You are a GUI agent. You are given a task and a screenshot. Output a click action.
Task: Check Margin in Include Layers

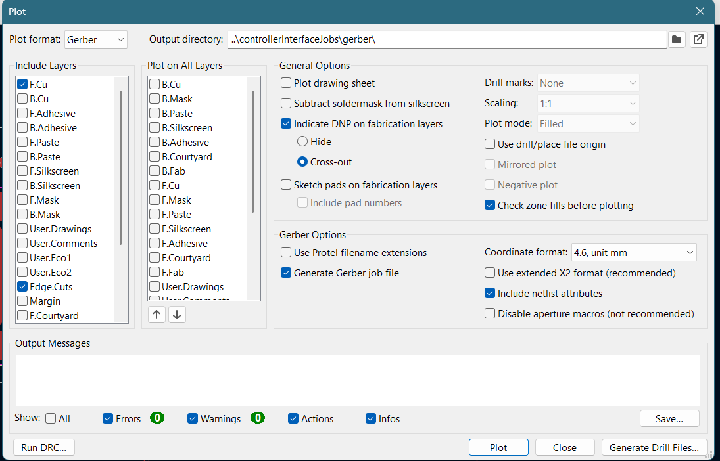(22, 301)
